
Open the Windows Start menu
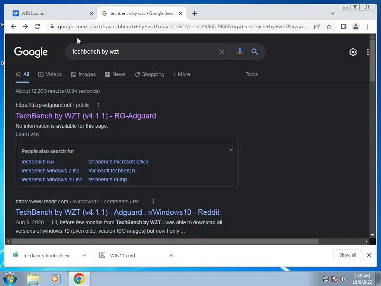pos(10,279)
